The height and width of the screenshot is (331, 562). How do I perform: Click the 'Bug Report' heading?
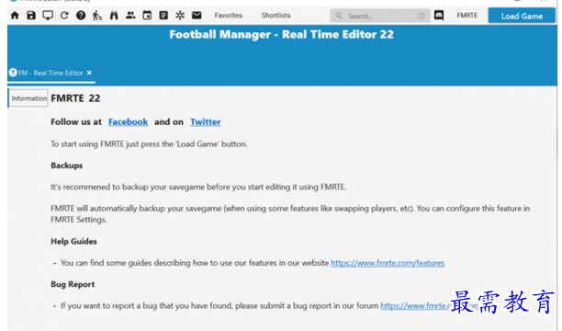tap(73, 284)
